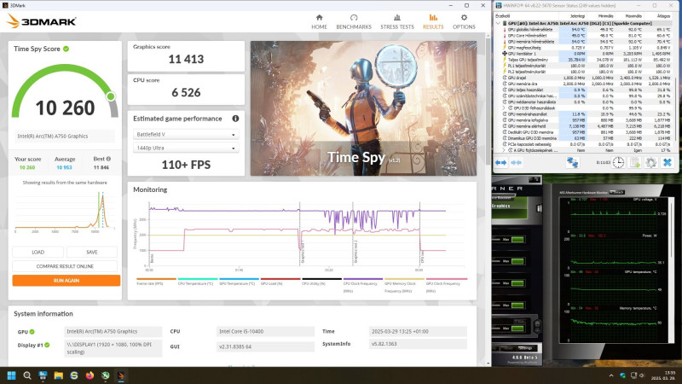Viewport: 682px width, 384px height.
Task: Click the Memory temperature graph in Afterburner
Action: (x=614, y=323)
